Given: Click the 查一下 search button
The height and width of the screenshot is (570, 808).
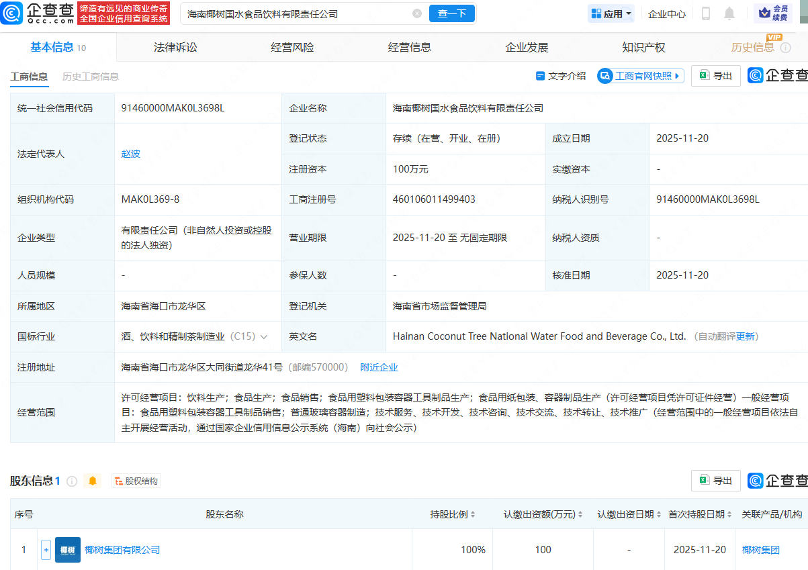Looking at the screenshot, I should [451, 13].
